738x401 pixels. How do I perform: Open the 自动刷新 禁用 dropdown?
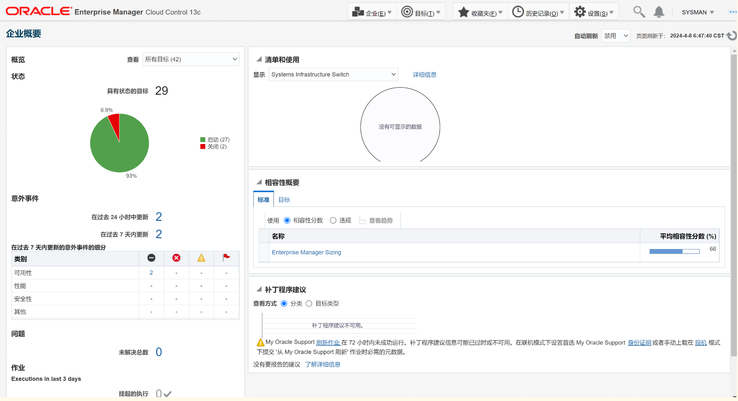[x=615, y=35]
